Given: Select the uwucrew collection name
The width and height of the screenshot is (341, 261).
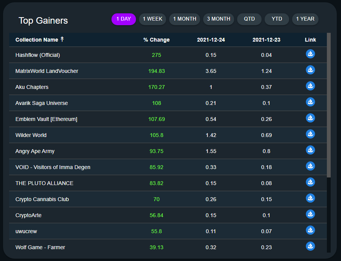Looking at the screenshot, I should pyautogui.click(x=26, y=231).
